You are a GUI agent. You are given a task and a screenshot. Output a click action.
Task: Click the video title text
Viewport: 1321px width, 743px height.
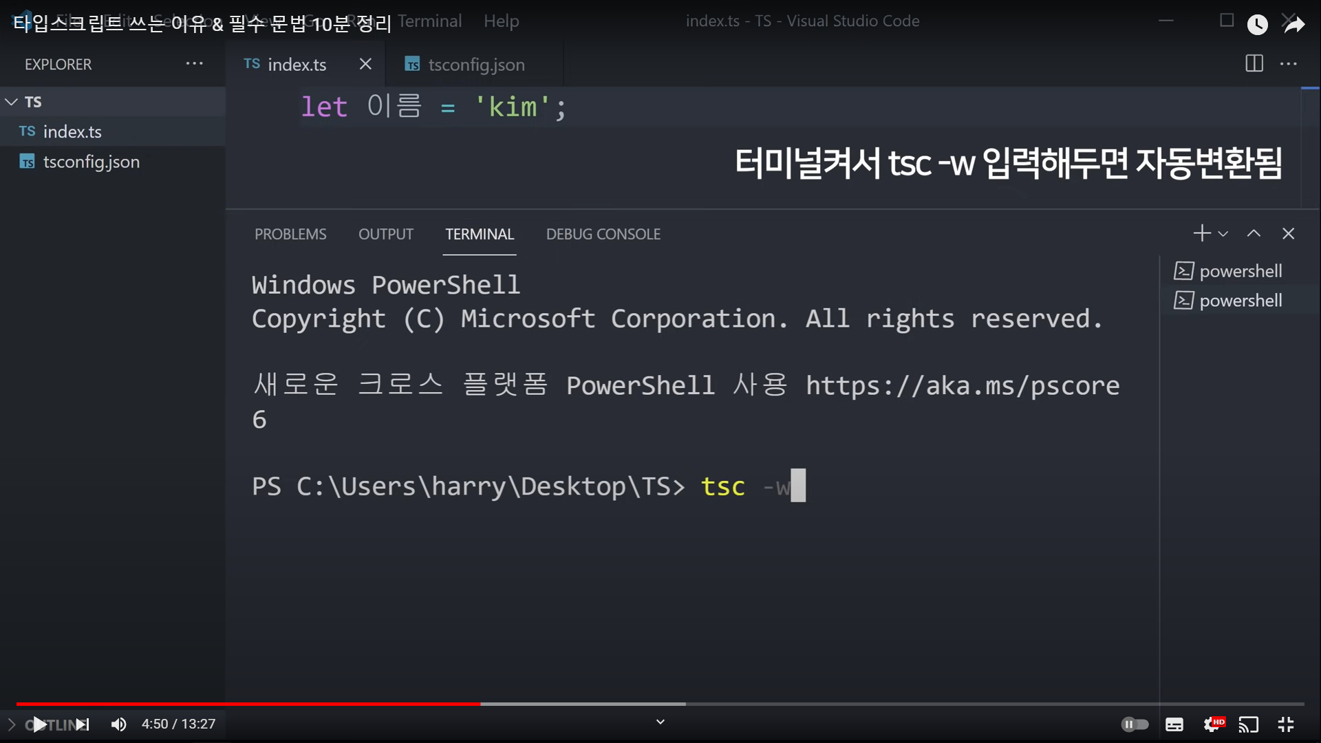[x=202, y=24]
